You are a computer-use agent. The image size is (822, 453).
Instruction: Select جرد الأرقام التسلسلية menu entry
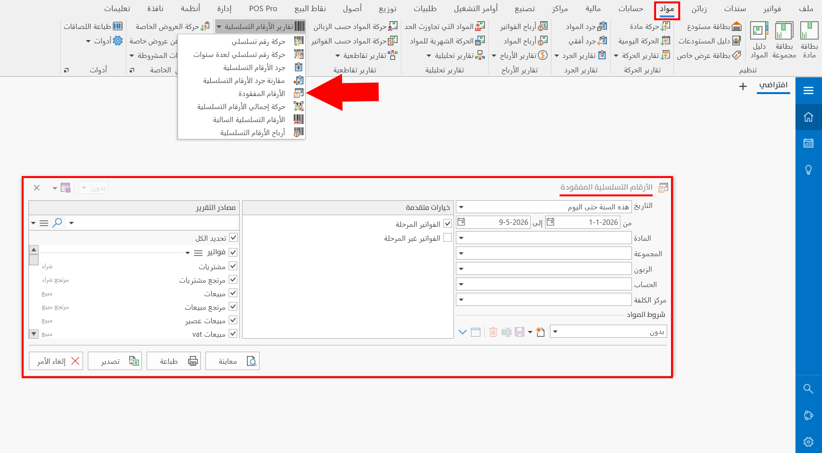242,68
